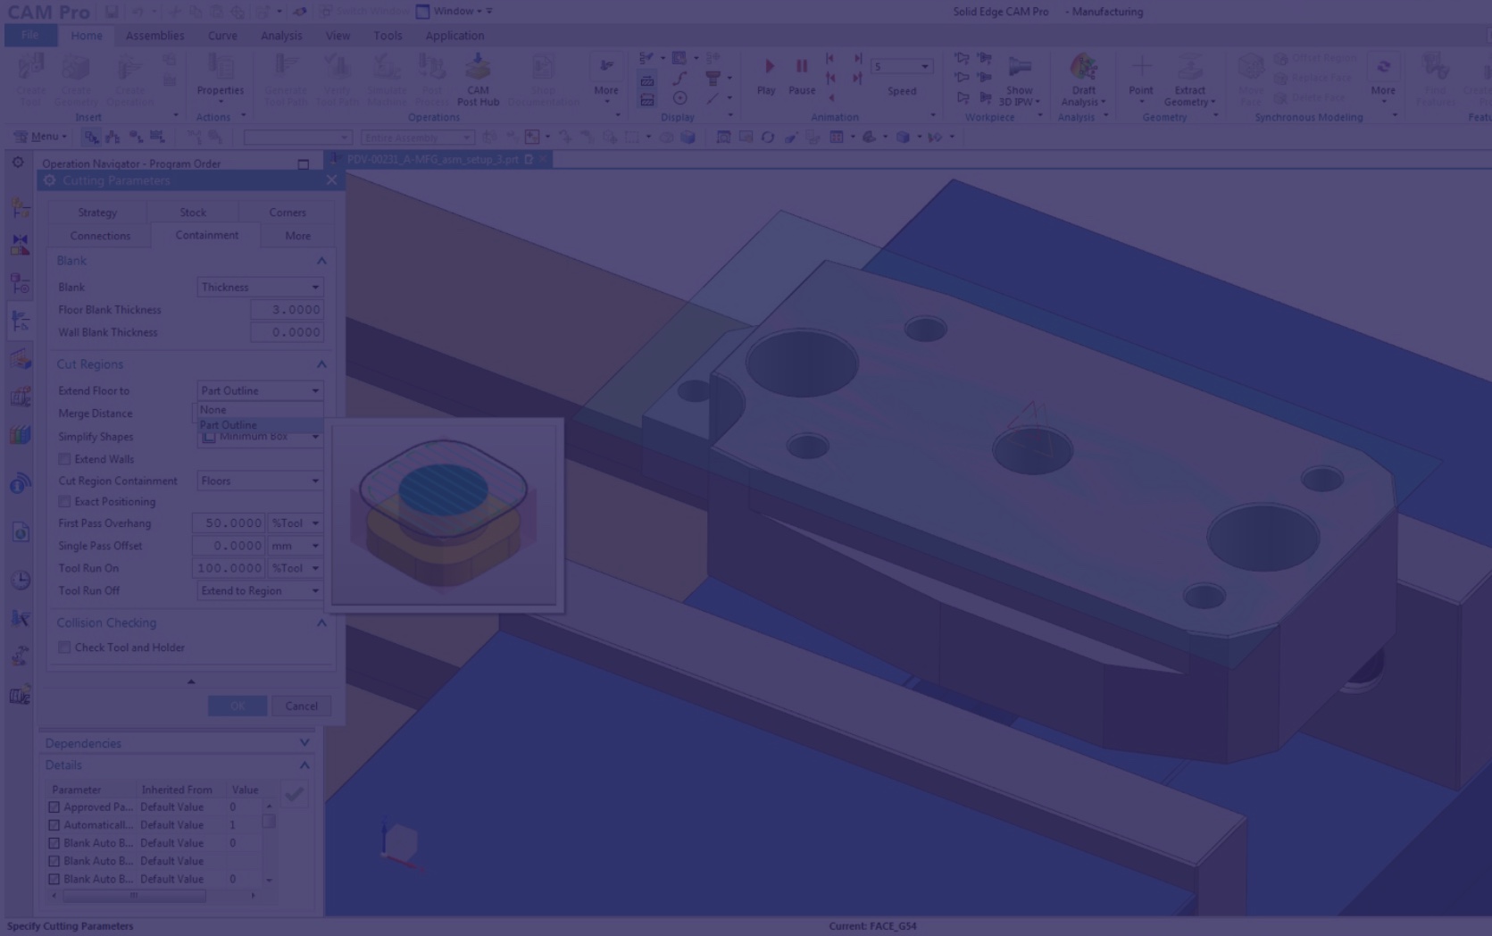Collapse the Details panel
Viewport: 1492px width, 936px height.
(x=304, y=765)
